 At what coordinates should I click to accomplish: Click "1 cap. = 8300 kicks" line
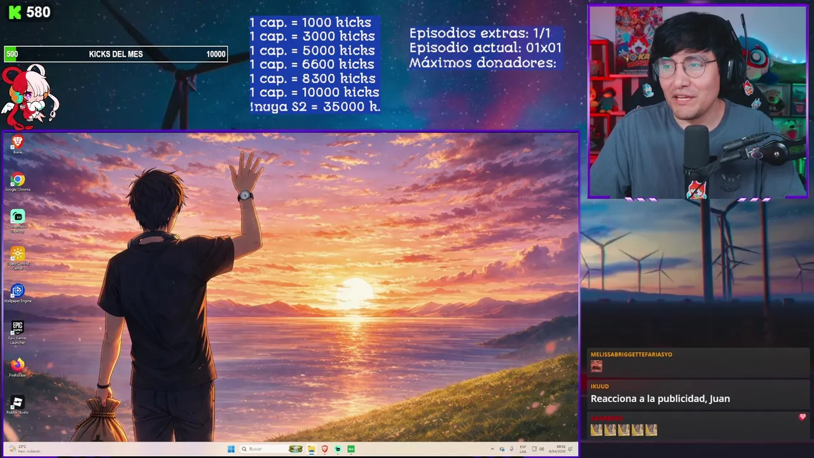click(x=312, y=78)
